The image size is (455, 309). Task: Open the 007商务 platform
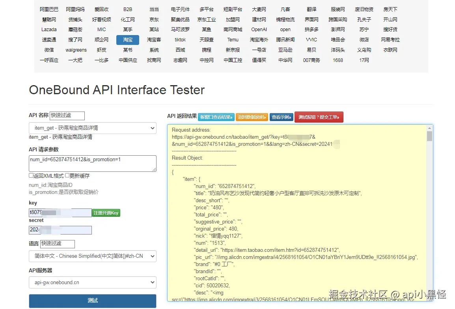[311, 60]
